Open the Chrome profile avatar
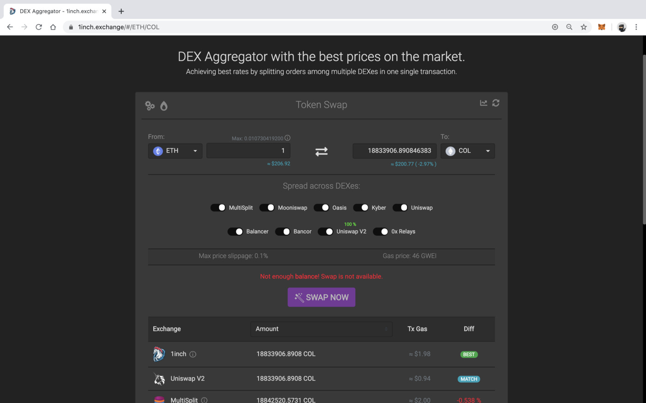The width and height of the screenshot is (646, 403). (622, 27)
